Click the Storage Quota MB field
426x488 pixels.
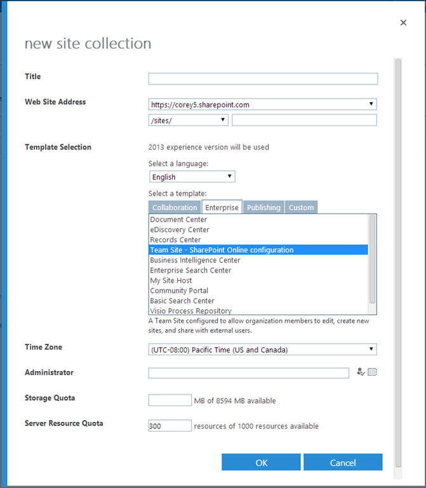(x=170, y=400)
